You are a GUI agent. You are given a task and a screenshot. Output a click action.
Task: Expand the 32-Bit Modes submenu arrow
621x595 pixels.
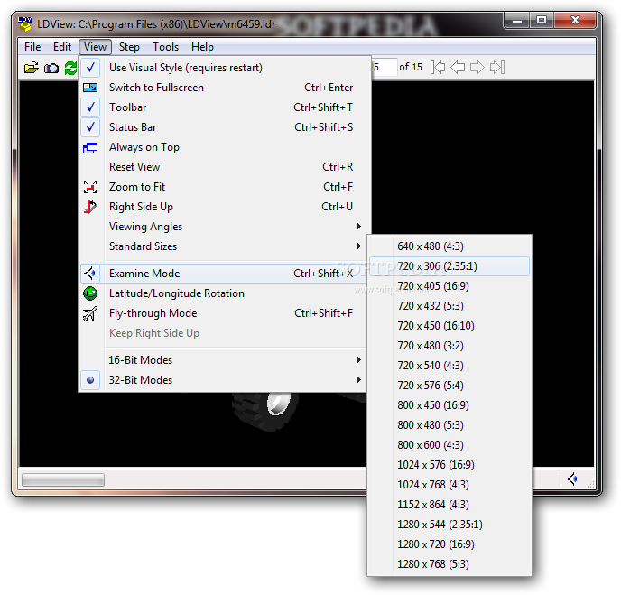point(359,379)
